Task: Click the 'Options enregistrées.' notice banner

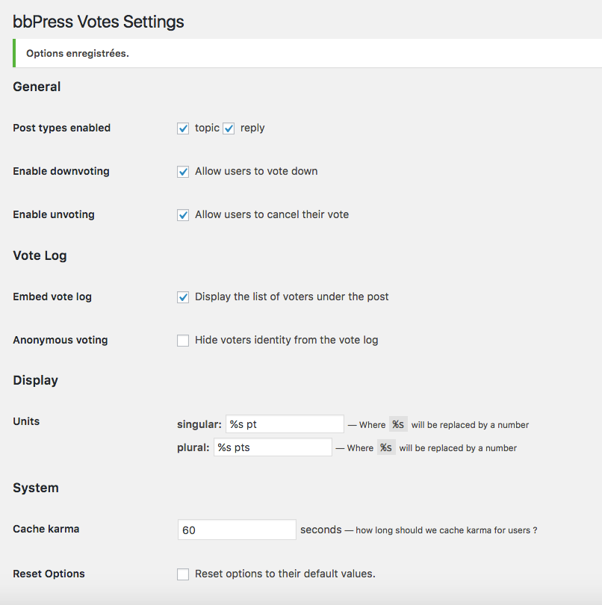Action: (x=78, y=54)
